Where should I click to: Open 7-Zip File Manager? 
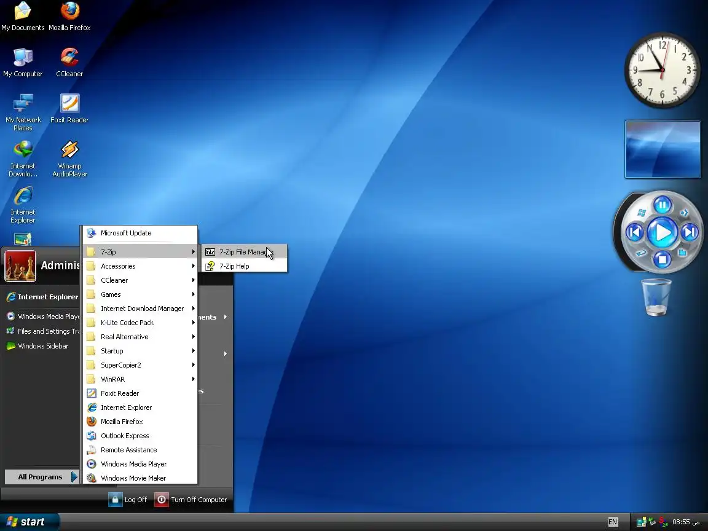point(244,252)
